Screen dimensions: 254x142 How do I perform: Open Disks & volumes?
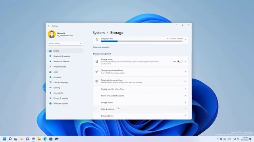[140, 109]
